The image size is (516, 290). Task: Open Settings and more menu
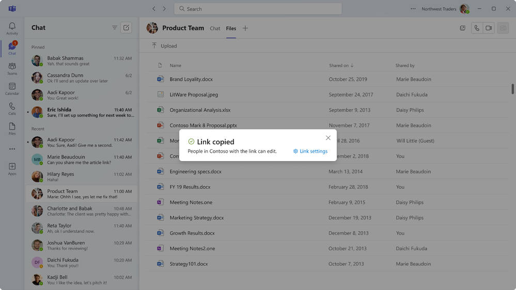(x=413, y=9)
